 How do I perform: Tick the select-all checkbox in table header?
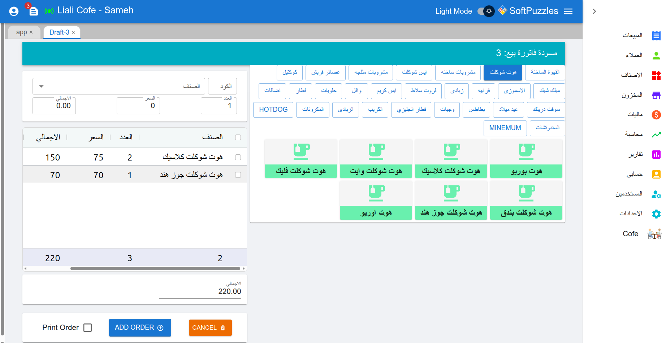(x=238, y=137)
